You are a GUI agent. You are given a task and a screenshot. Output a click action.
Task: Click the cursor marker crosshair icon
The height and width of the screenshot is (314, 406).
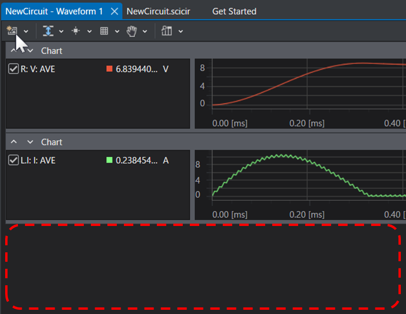click(76, 31)
